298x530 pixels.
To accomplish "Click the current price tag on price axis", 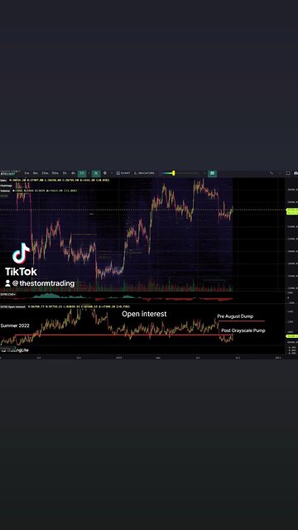I will 292,211.
